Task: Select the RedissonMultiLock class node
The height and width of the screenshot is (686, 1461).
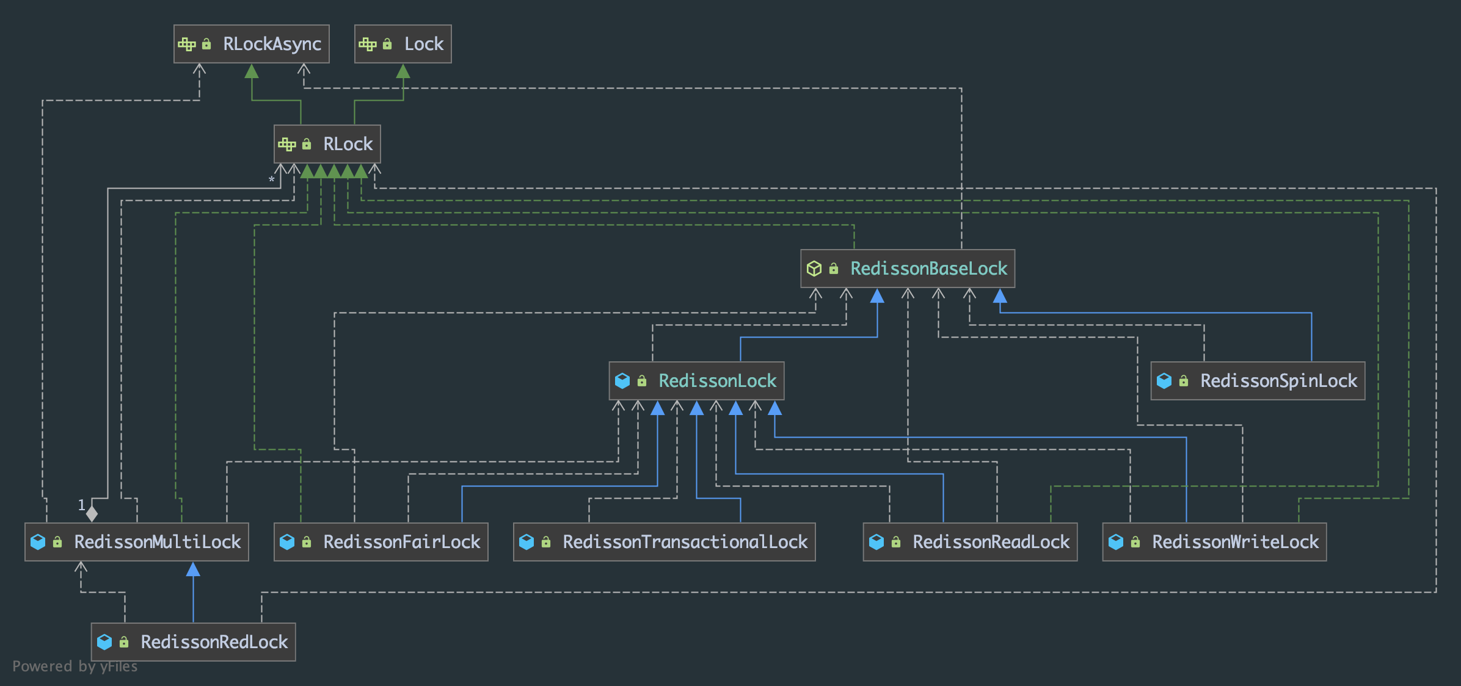Action: 157,542
